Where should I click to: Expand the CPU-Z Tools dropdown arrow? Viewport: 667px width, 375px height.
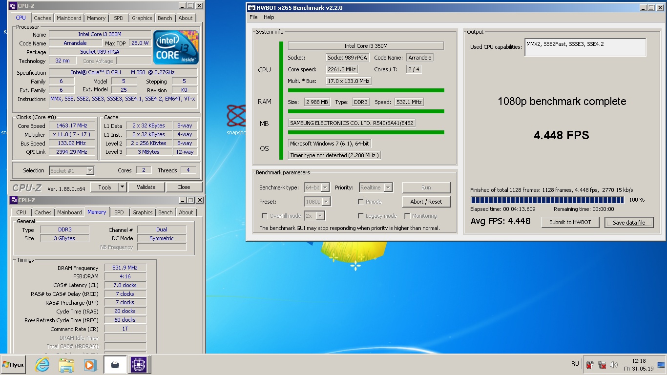[x=122, y=187]
